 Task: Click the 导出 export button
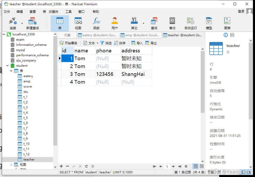coord(151,43)
